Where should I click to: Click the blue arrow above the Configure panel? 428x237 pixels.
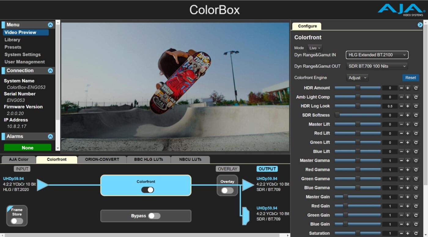point(420,24)
